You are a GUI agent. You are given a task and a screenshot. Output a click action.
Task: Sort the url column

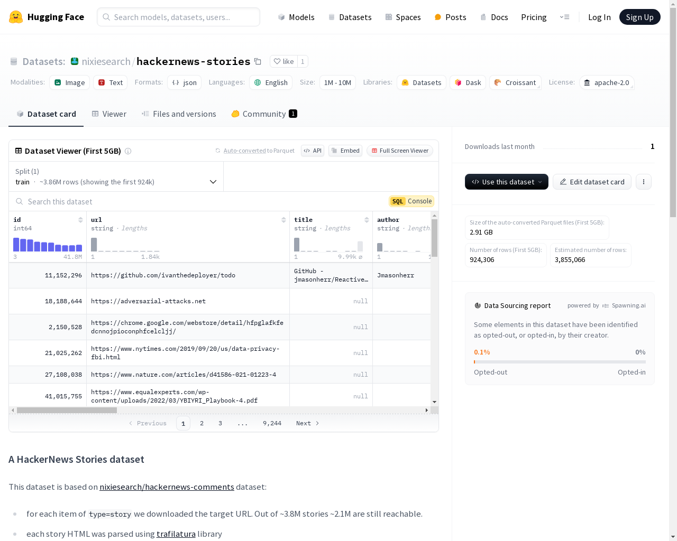283,220
